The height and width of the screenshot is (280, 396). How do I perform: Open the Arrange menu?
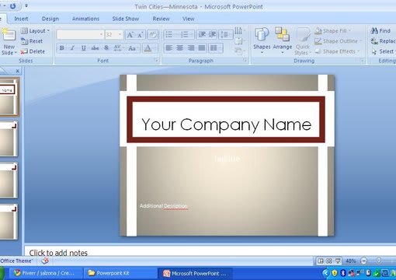(282, 40)
